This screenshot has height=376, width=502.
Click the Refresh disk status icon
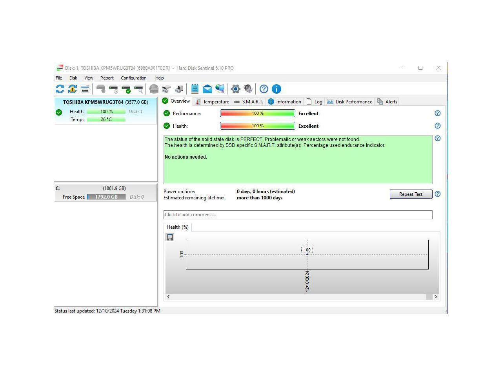(x=60, y=89)
